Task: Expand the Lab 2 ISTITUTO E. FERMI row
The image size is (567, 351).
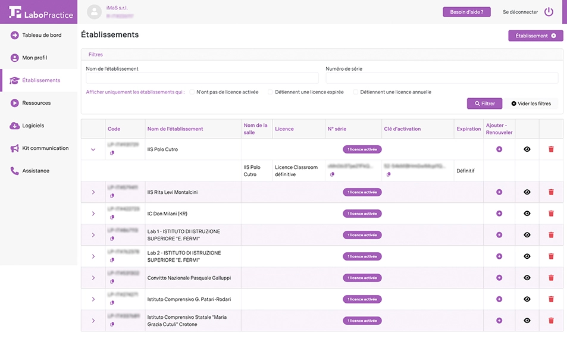Action: point(93,256)
